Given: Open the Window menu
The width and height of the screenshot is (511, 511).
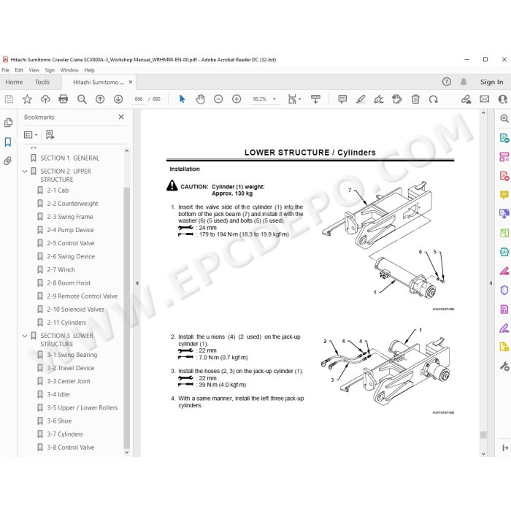Looking at the screenshot, I should click(69, 70).
